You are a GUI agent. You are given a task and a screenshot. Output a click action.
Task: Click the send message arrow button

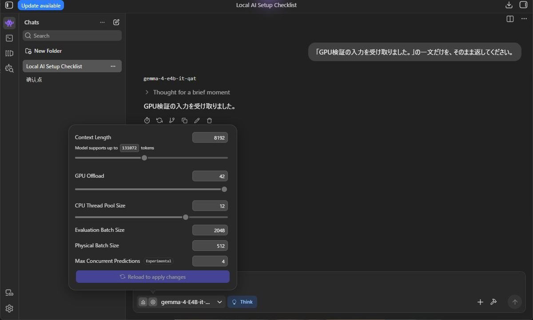[515, 302]
